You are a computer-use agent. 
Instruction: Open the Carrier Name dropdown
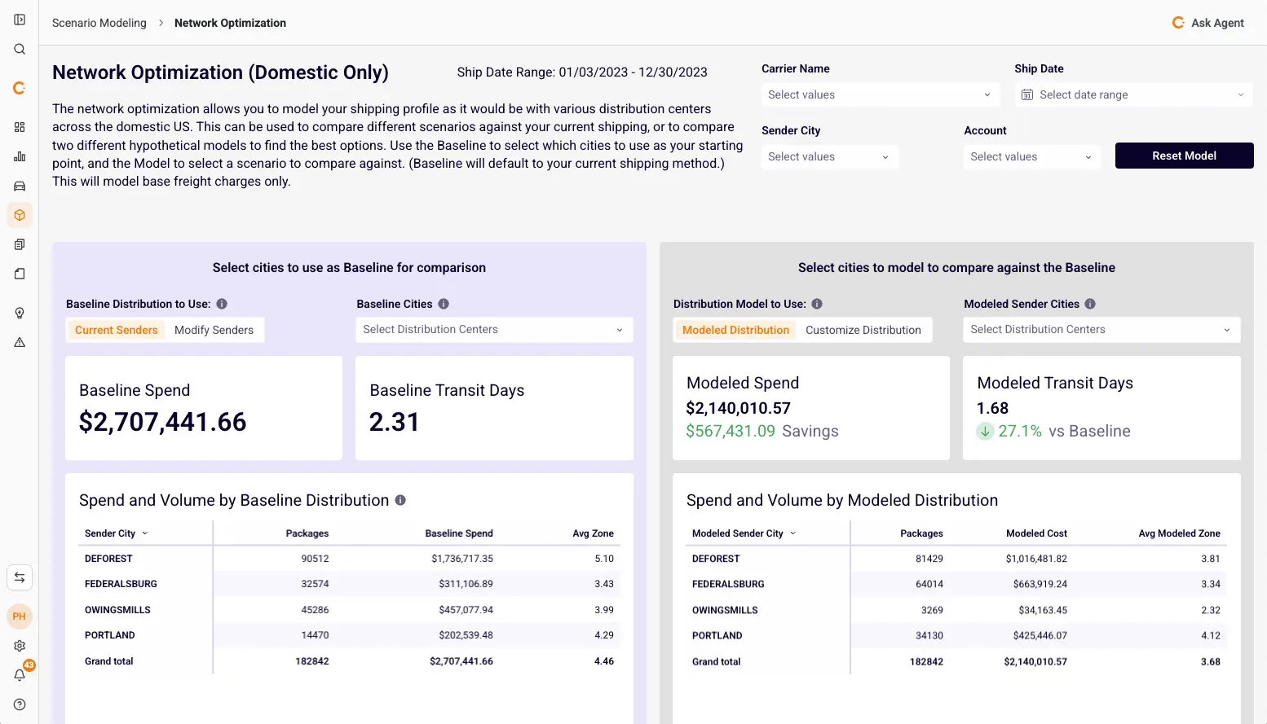point(879,94)
